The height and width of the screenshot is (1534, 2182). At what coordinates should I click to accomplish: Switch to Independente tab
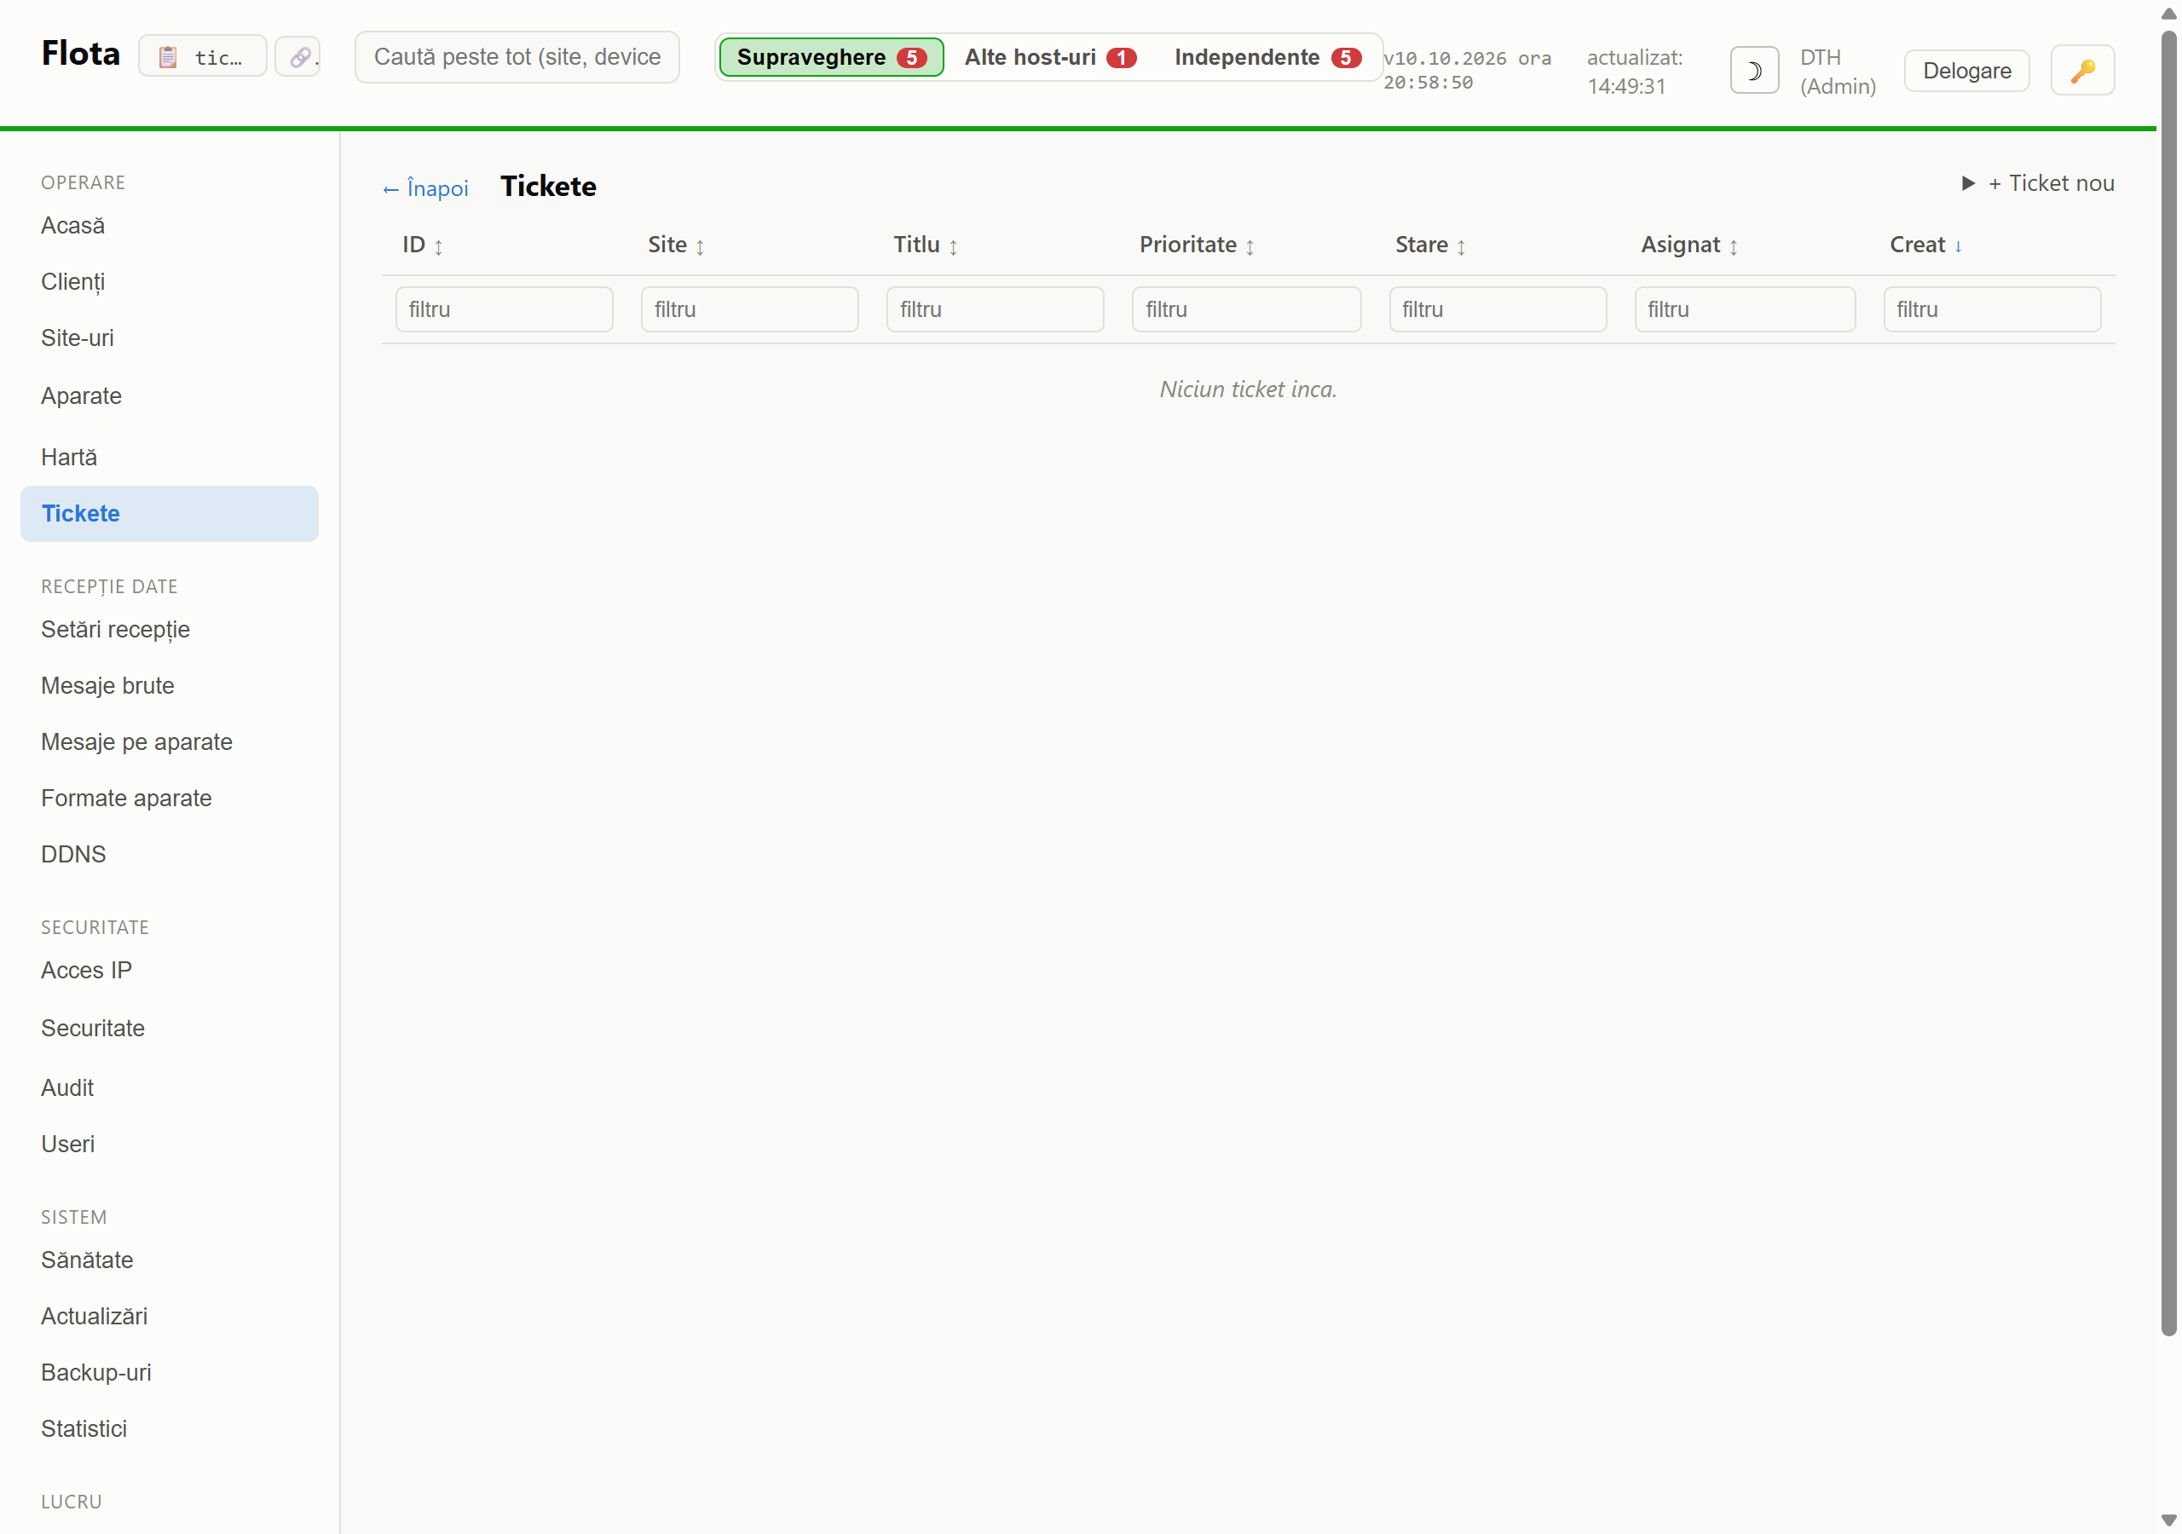(1267, 57)
